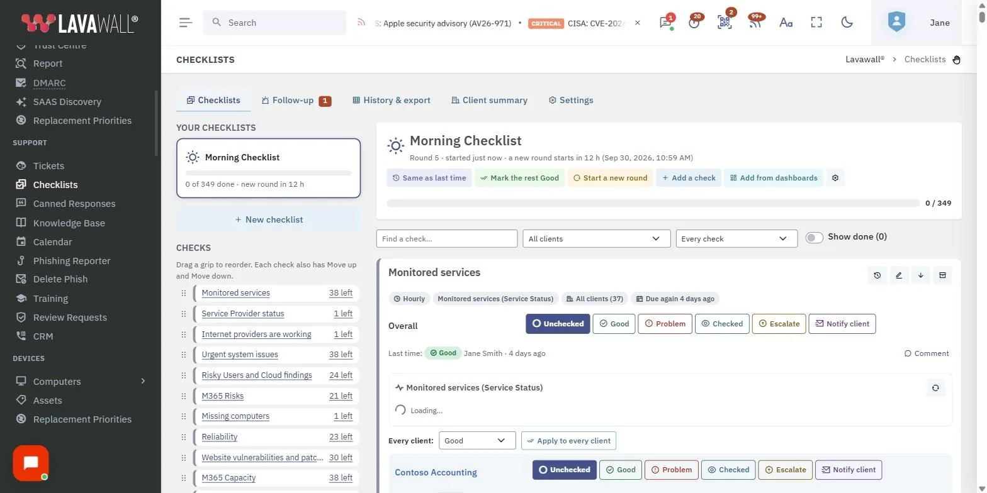This screenshot has height=493, width=987.
Task: Enter fullscreen mode with the frame icon
Action: tap(816, 23)
